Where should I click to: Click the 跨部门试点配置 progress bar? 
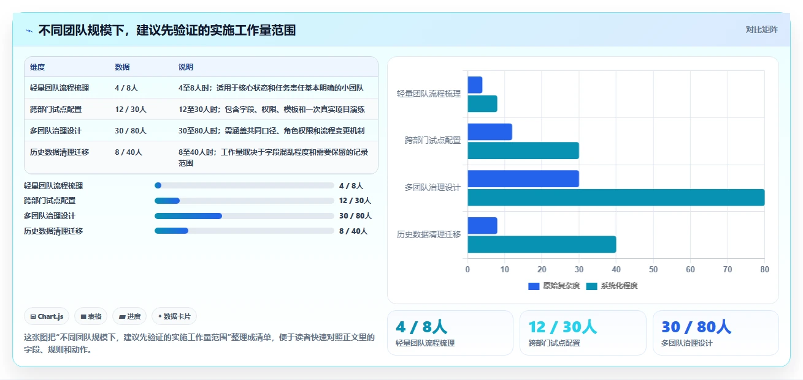[x=244, y=201]
